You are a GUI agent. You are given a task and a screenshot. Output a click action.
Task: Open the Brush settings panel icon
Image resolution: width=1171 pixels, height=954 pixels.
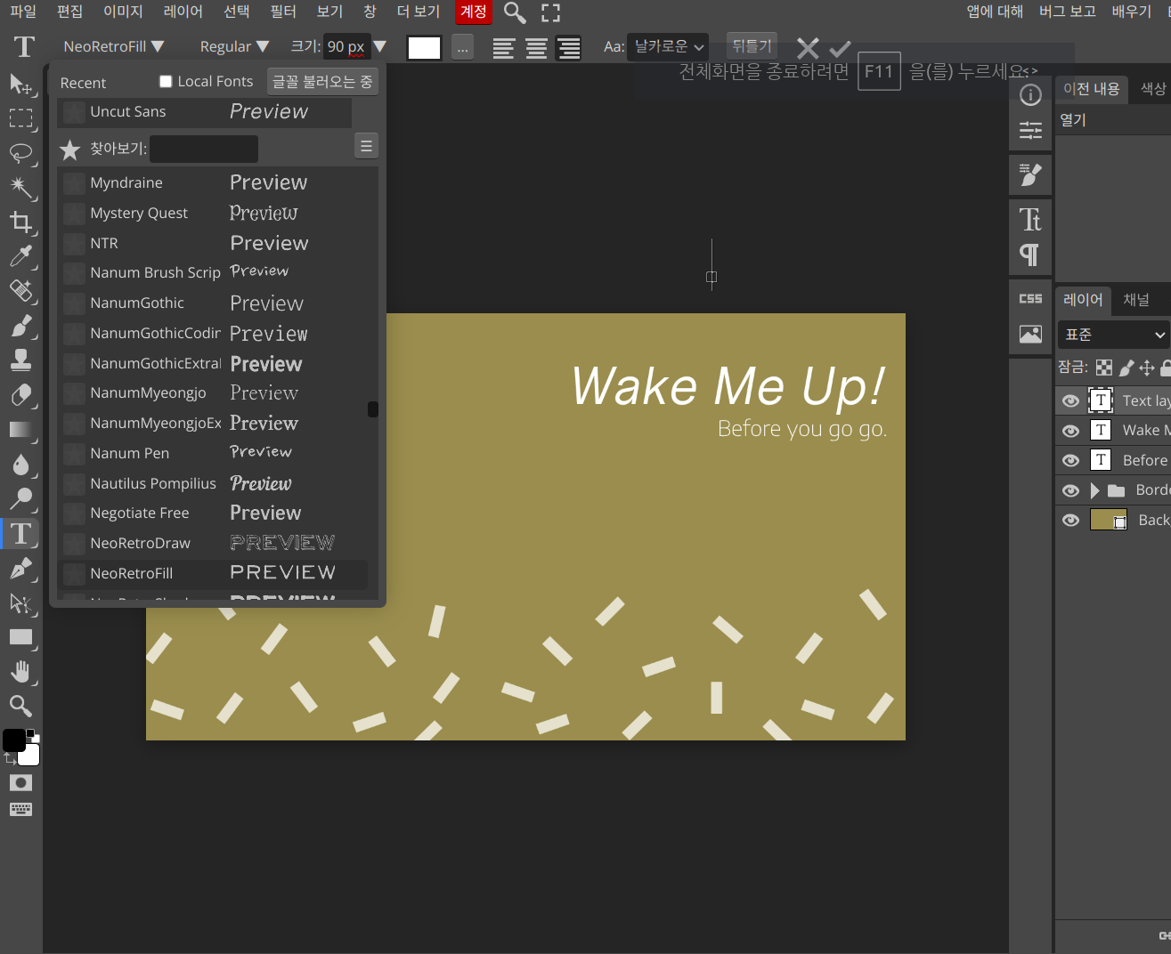1030,174
